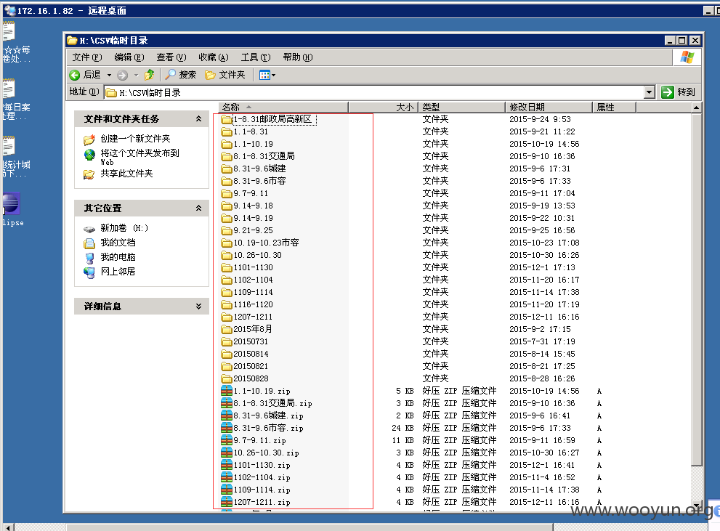The width and height of the screenshot is (720, 531).
Task: Click the Forward arrow icon
Action: click(x=122, y=76)
